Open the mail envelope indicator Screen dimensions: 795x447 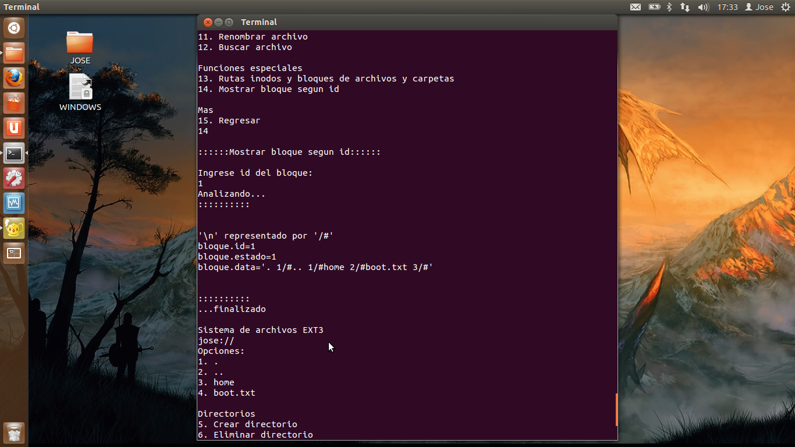click(636, 7)
